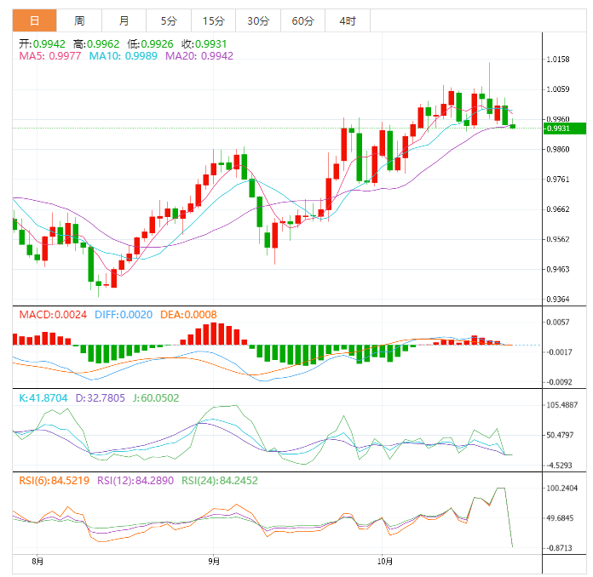This screenshot has height=577, width=593.
Task: Open the 15分 timeframe tab
Action: [x=213, y=20]
